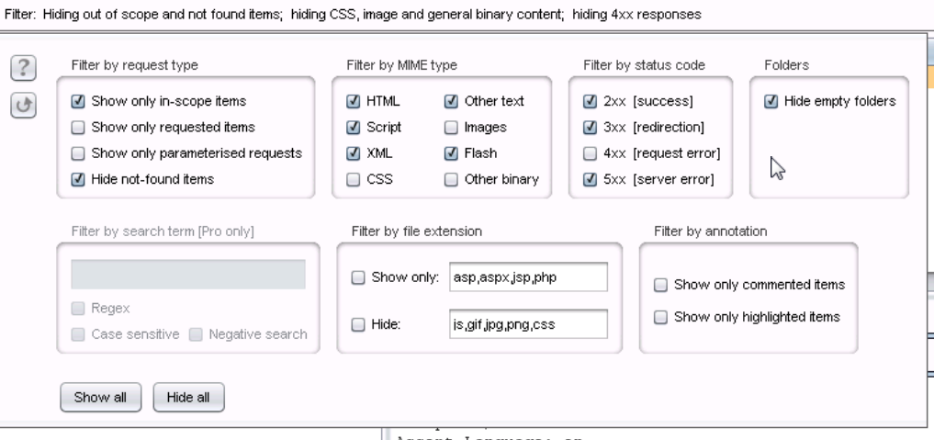This screenshot has height=440, width=934.
Task: Enable Show only highlighted items
Action: (x=661, y=317)
